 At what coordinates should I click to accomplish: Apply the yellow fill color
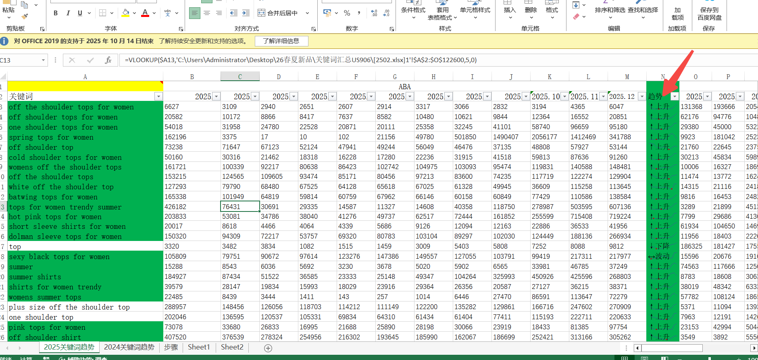point(126,13)
